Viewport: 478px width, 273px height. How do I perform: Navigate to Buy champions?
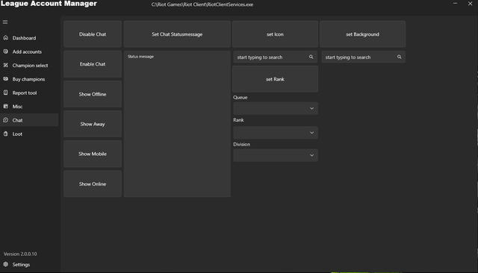[29, 79]
